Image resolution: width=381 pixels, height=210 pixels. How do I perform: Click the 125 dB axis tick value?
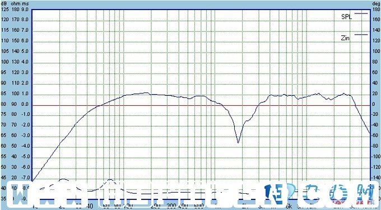click(5, 10)
